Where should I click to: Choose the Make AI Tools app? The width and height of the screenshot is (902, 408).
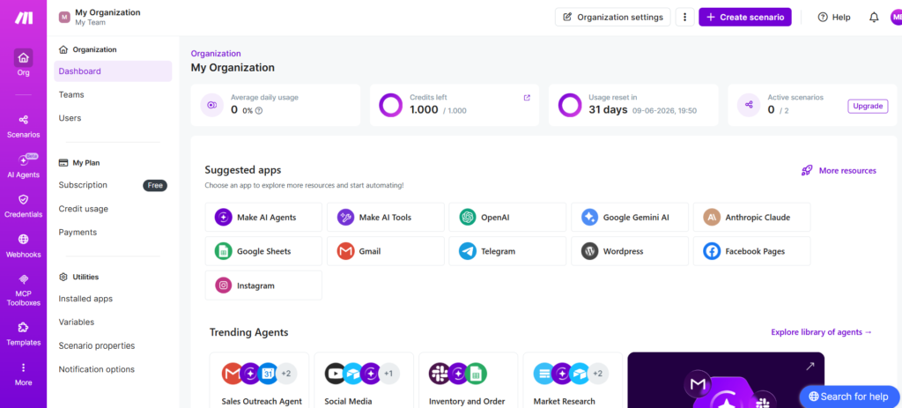pos(386,218)
